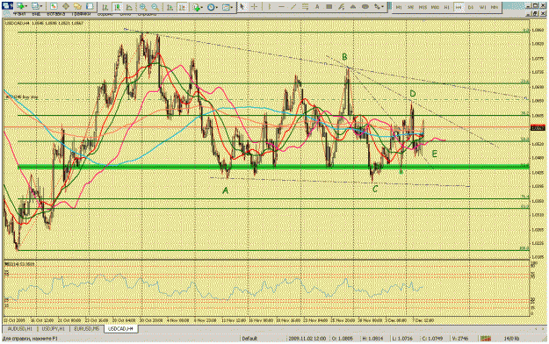Click the connection status bars icon
This screenshot has width=549, height=344.
(485, 339)
